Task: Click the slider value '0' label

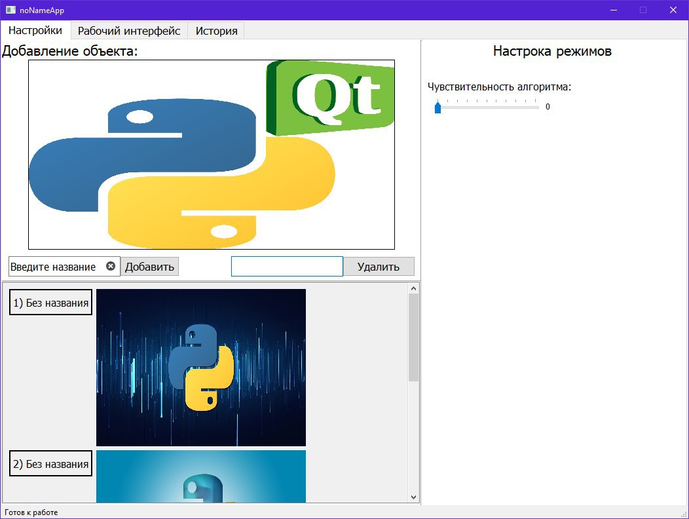Action: (x=548, y=106)
